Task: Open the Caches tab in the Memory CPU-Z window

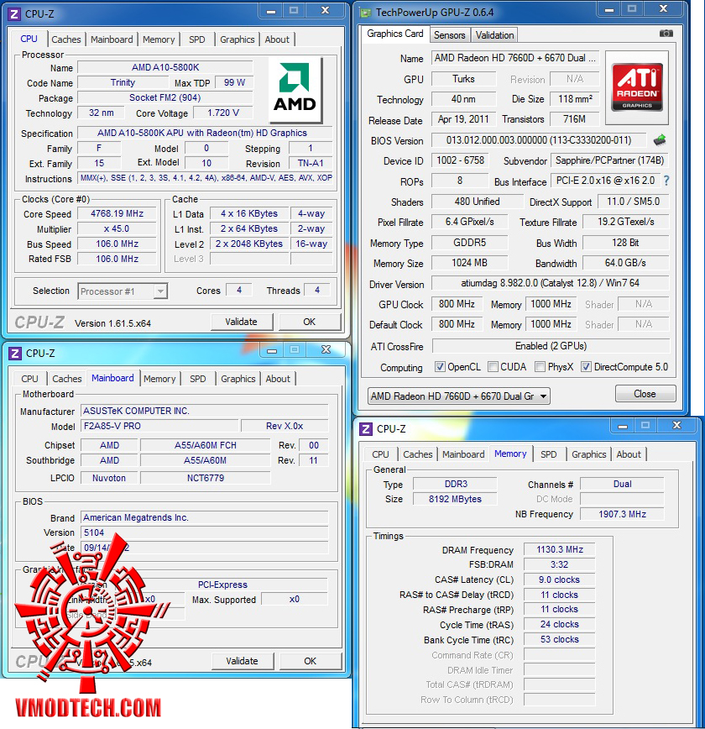Action: (x=418, y=454)
